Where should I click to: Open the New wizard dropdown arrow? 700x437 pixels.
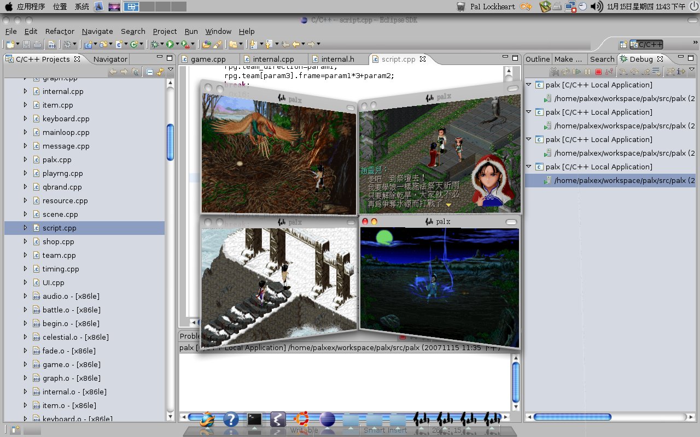pyautogui.click(x=17, y=44)
